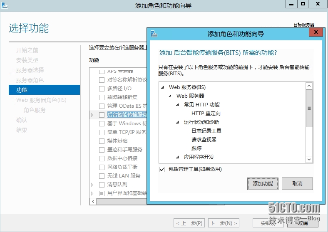
Task: Go back with 上一步(P) button
Action: coord(189,223)
